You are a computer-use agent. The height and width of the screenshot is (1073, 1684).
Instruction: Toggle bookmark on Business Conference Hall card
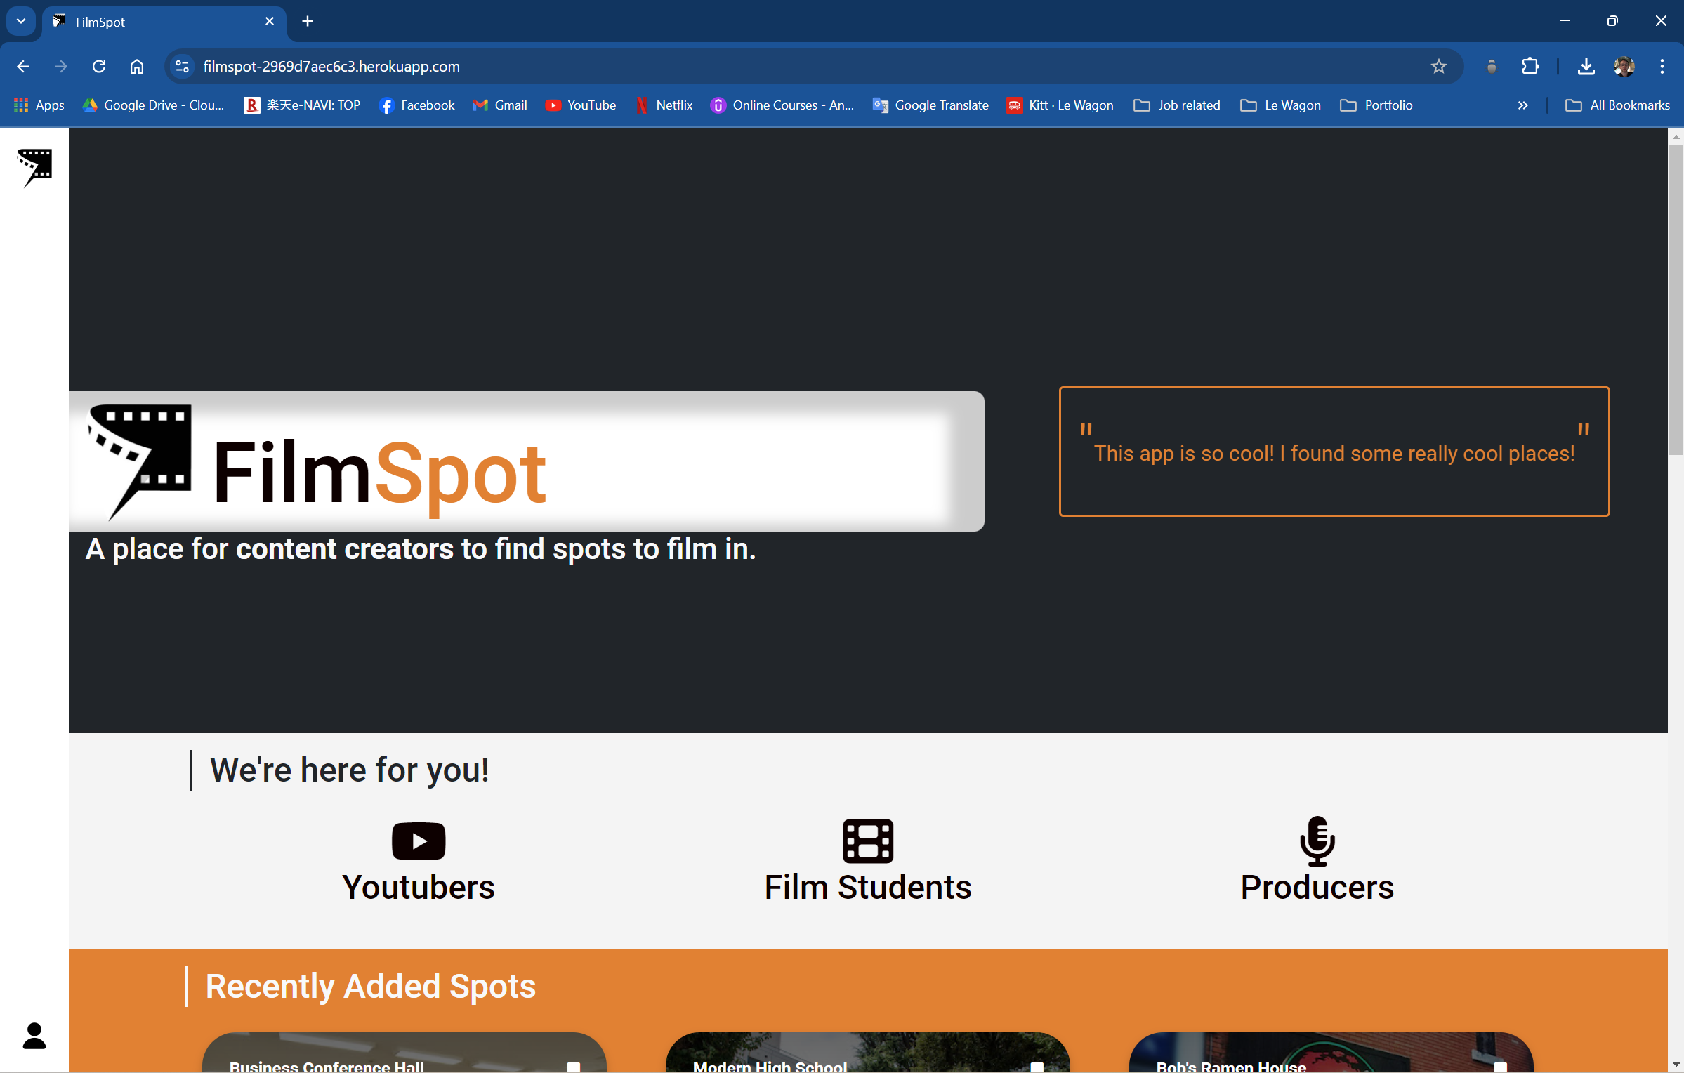click(574, 1066)
